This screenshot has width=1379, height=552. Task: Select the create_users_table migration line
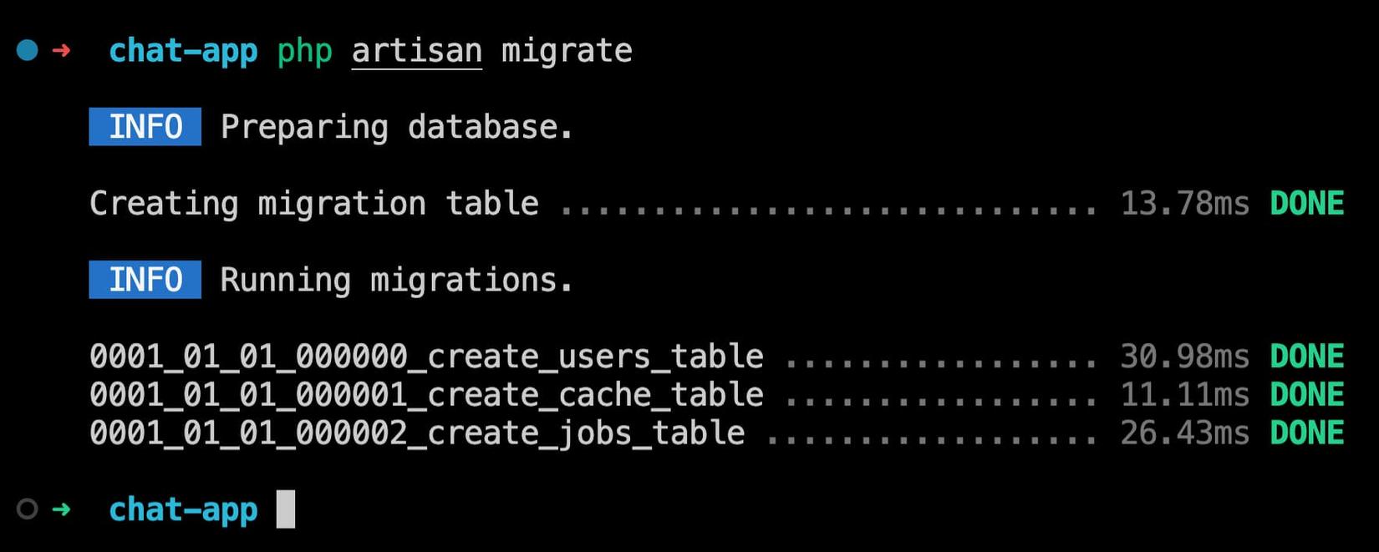point(717,357)
